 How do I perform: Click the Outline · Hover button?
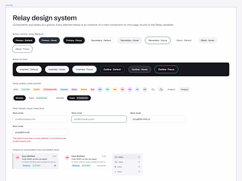140,69
